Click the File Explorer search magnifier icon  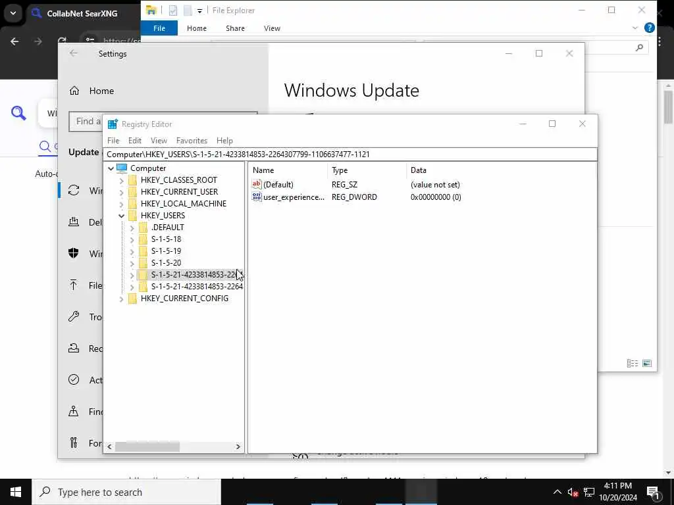click(640, 47)
